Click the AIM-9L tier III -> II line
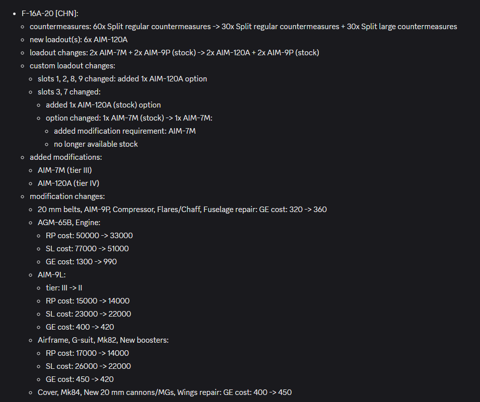This screenshot has width=480, height=402. click(64, 288)
